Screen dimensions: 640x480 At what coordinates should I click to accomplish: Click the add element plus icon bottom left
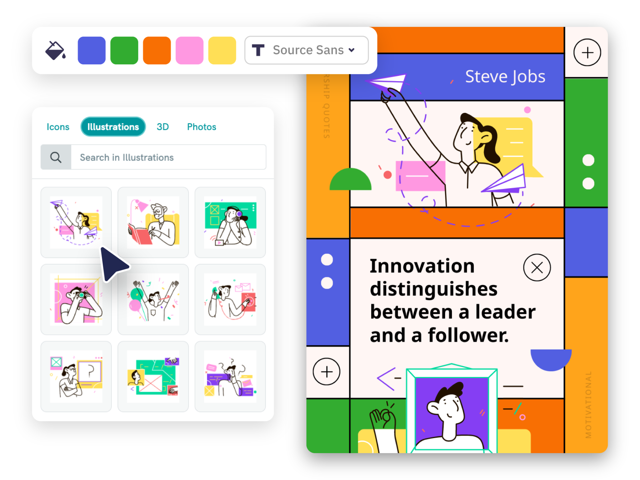[327, 372]
